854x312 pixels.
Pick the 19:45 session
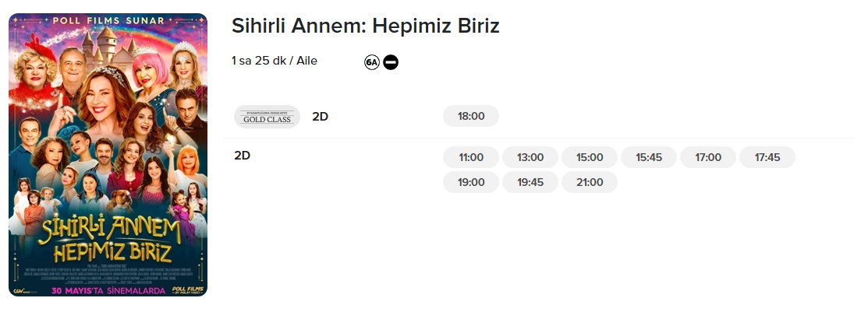coord(530,182)
